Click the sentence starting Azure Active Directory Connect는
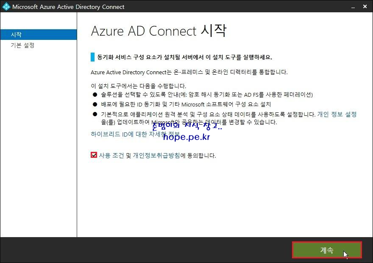373x263 pixels. point(189,72)
